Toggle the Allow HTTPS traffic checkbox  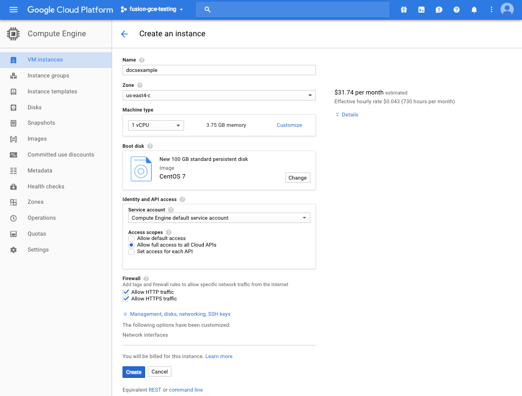[126, 299]
